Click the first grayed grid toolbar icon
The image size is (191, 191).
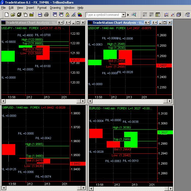point(145,15)
